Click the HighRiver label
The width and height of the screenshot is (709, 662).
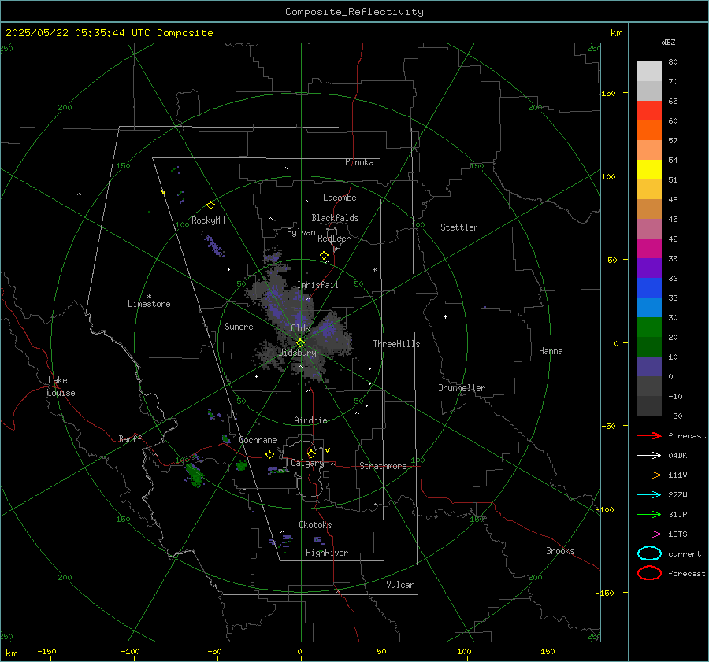(x=327, y=553)
